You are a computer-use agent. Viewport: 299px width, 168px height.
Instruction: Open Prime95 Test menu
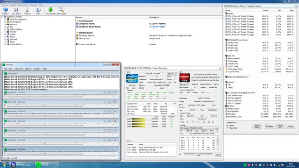coord(5,69)
